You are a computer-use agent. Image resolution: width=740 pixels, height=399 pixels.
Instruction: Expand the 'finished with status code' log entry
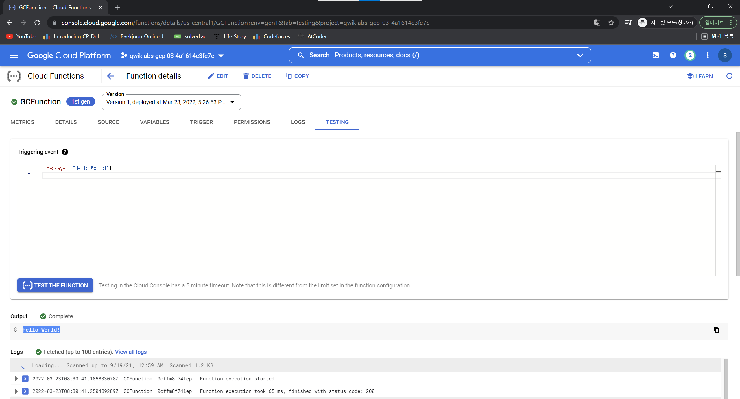[16, 391]
